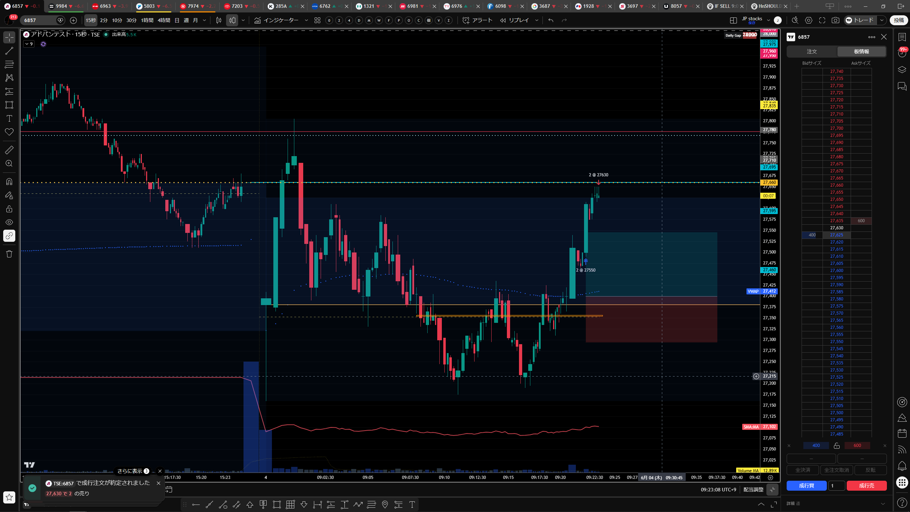Expand the collapsed indicator legend showing 9
910x512 pixels.
tap(29, 44)
